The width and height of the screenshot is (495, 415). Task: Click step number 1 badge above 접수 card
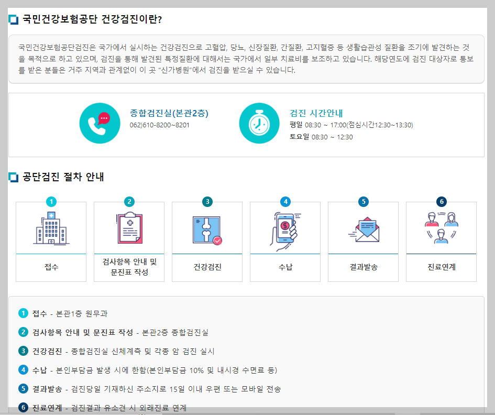pyautogui.click(x=51, y=202)
